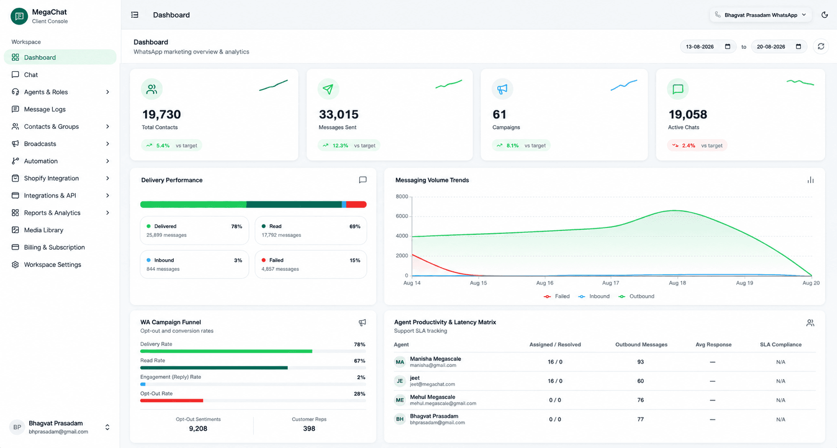
Task: Click the Total Contacts 5.4% vs target badge
Action: [172, 145]
